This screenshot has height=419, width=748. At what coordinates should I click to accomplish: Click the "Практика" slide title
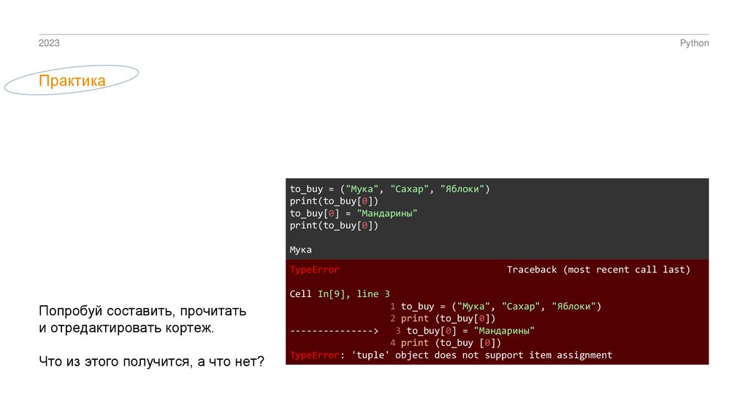72,80
